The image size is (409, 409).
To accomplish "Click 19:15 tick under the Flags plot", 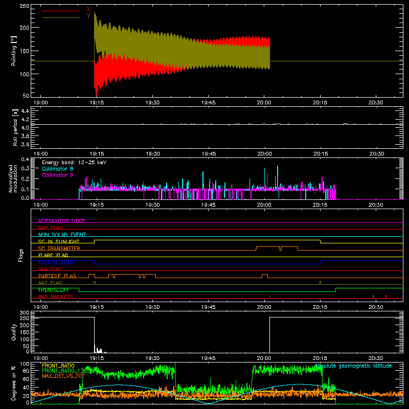I will point(97,307).
